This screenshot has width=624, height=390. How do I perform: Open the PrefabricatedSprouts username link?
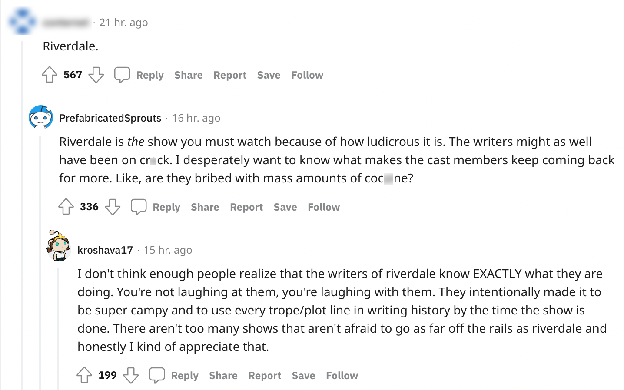point(110,118)
